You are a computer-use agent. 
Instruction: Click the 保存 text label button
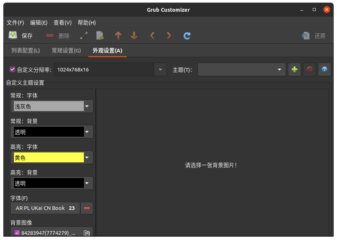(x=27, y=36)
